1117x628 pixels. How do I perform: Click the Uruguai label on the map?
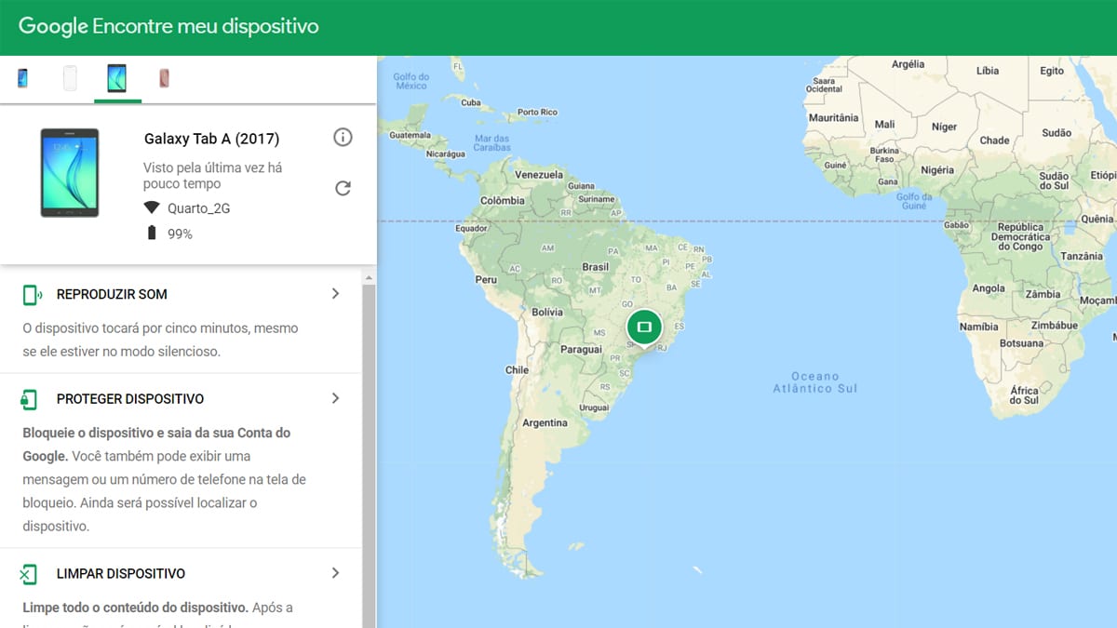point(593,408)
